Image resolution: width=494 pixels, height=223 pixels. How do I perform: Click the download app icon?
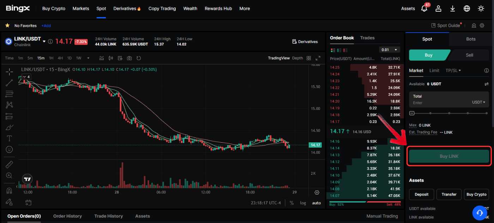[453, 8]
